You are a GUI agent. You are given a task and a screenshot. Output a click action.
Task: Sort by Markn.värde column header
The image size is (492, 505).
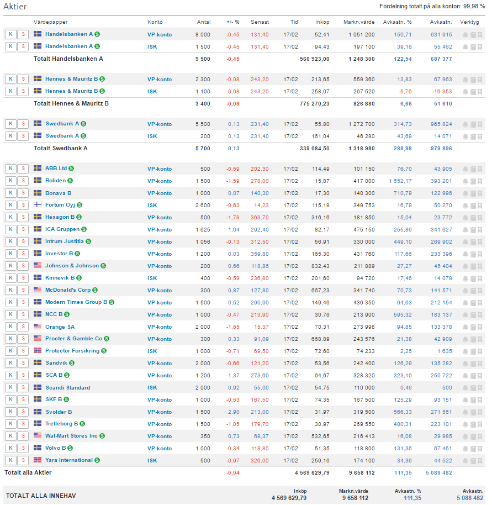pos(359,22)
